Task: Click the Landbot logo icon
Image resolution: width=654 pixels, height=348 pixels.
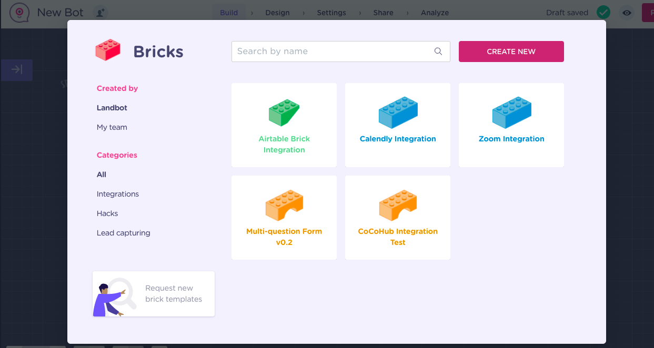Action: click(19, 13)
